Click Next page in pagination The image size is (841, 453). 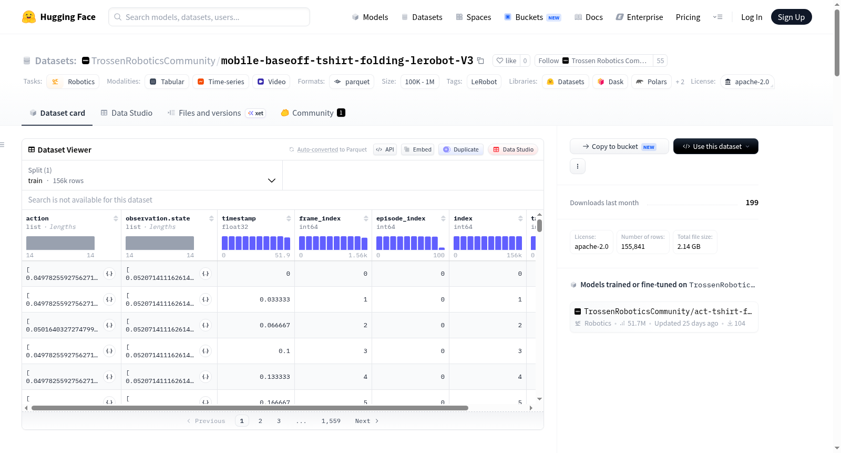click(367, 421)
